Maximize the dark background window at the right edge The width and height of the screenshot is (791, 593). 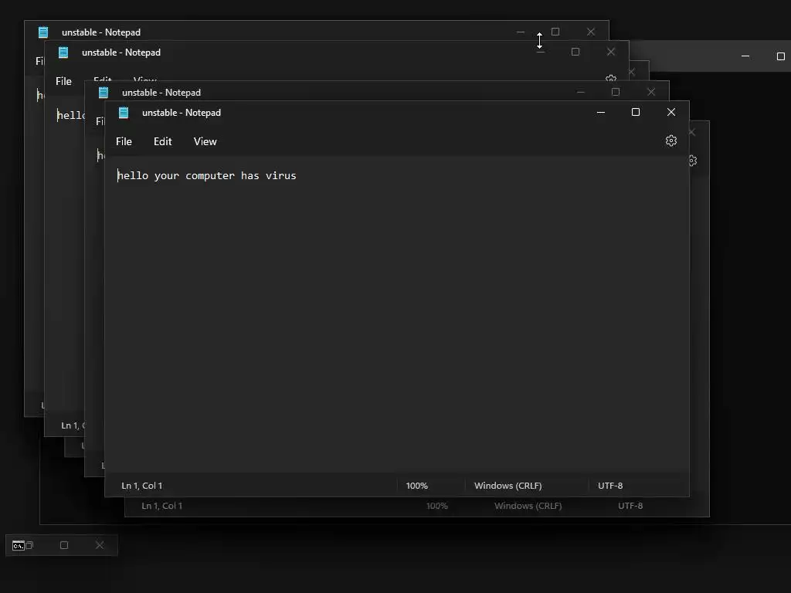pos(781,56)
